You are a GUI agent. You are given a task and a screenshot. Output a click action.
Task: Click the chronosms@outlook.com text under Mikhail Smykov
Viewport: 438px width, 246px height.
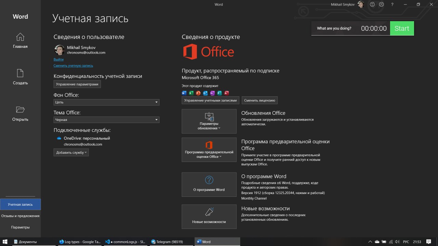click(86, 53)
